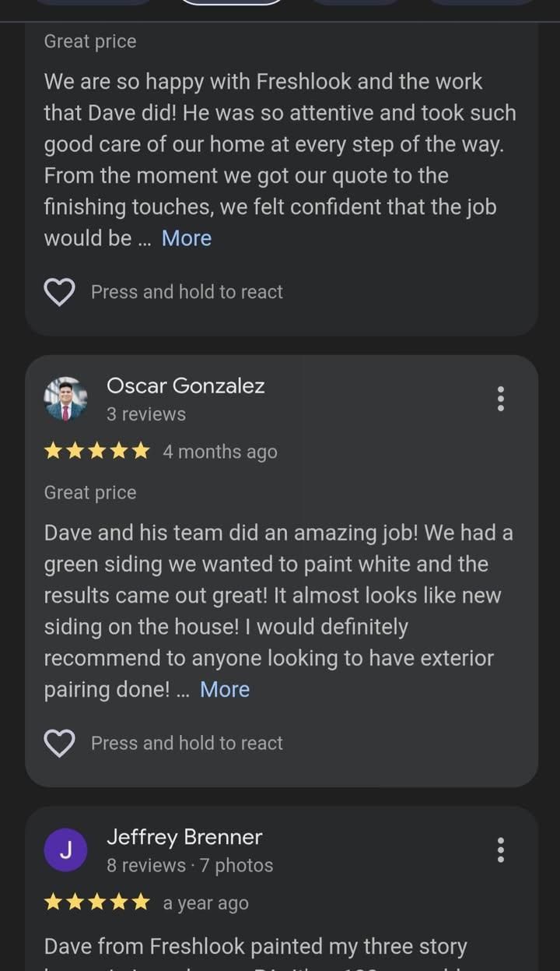Open reviewer profile via 'Jeffrey Brenner' name

[184, 837]
